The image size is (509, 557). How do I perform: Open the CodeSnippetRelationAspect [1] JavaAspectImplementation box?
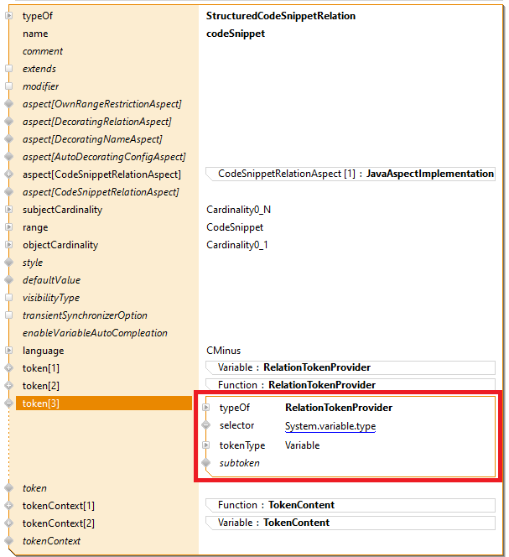pyautogui.click(x=352, y=174)
